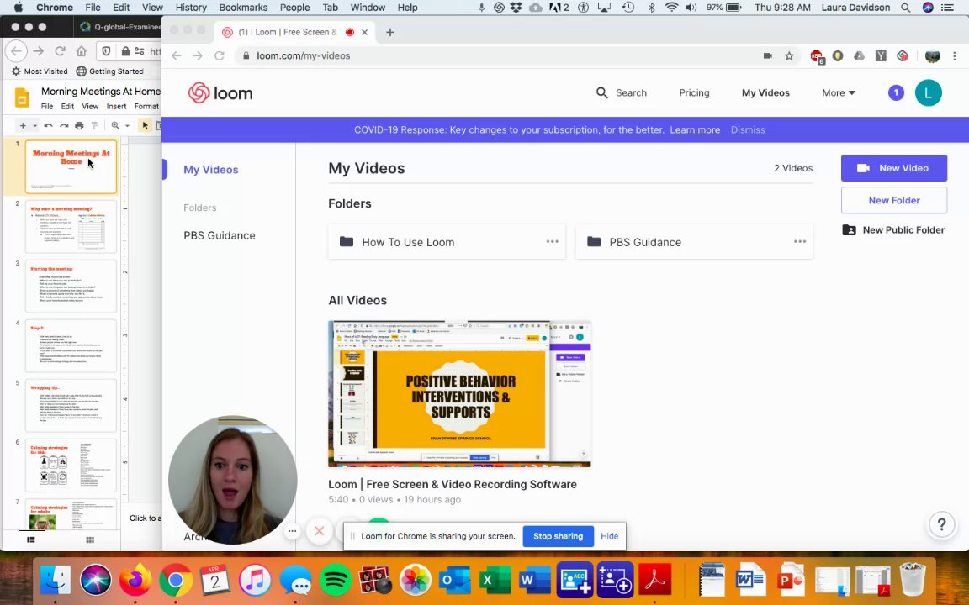
Task: Open the Apple menu
Action: [18, 8]
